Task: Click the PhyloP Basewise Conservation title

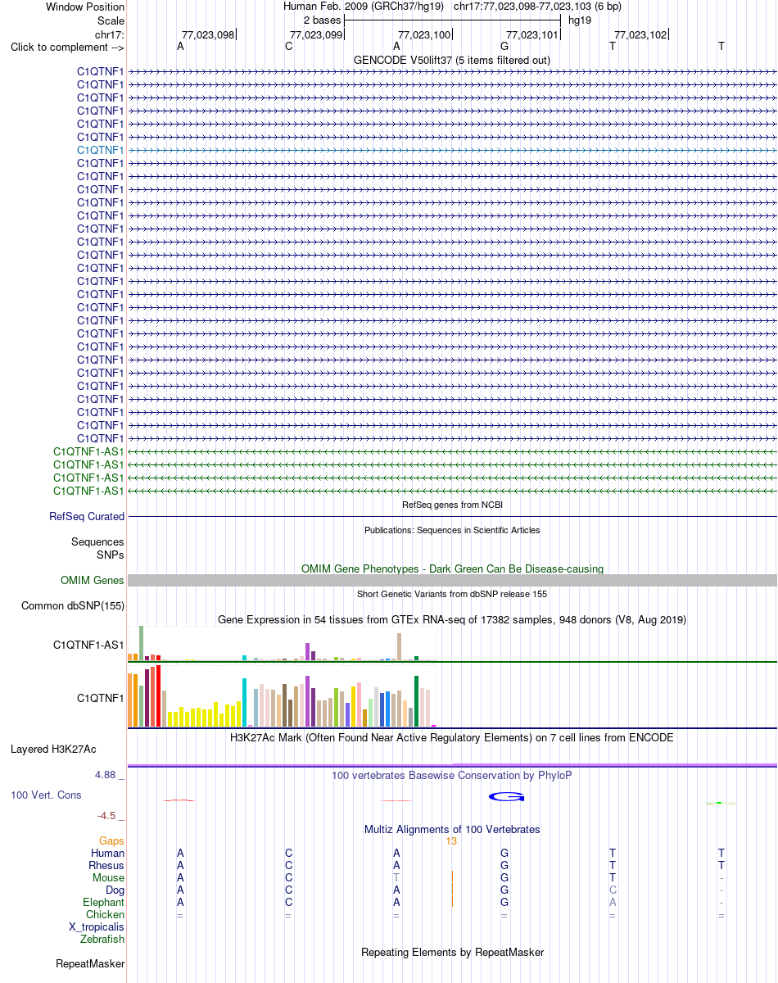Action: click(x=452, y=776)
